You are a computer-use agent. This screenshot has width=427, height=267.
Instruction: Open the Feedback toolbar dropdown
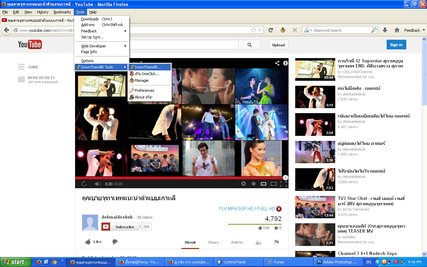(x=415, y=30)
